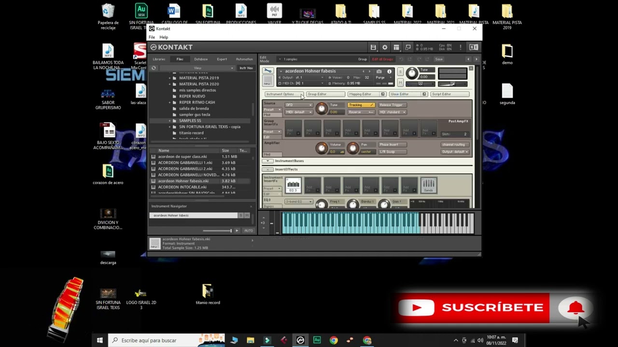Open the Purge dropdown
Image resolution: width=618 pixels, height=347 pixels.
(x=384, y=78)
